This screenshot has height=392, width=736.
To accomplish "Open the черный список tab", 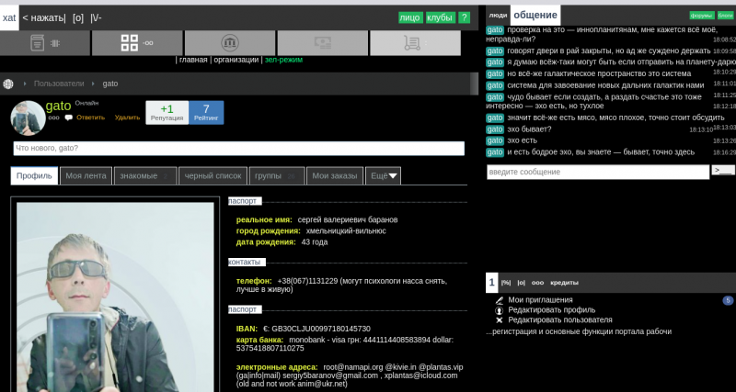I will point(212,175).
